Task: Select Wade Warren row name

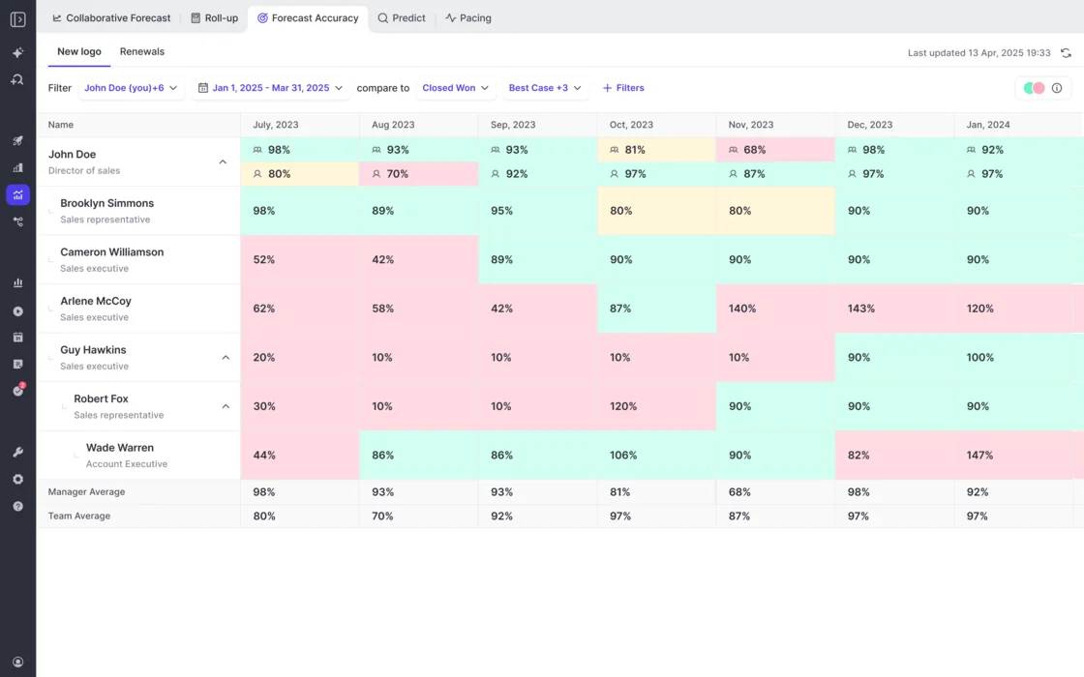Action: (x=120, y=448)
